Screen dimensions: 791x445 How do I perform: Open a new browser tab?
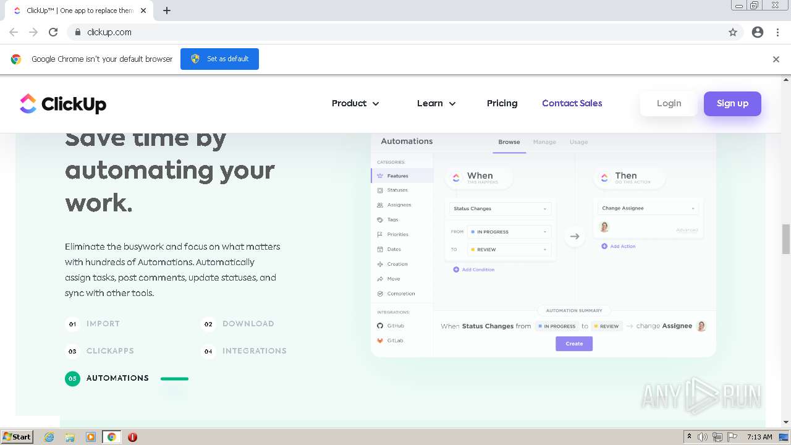(167, 11)
